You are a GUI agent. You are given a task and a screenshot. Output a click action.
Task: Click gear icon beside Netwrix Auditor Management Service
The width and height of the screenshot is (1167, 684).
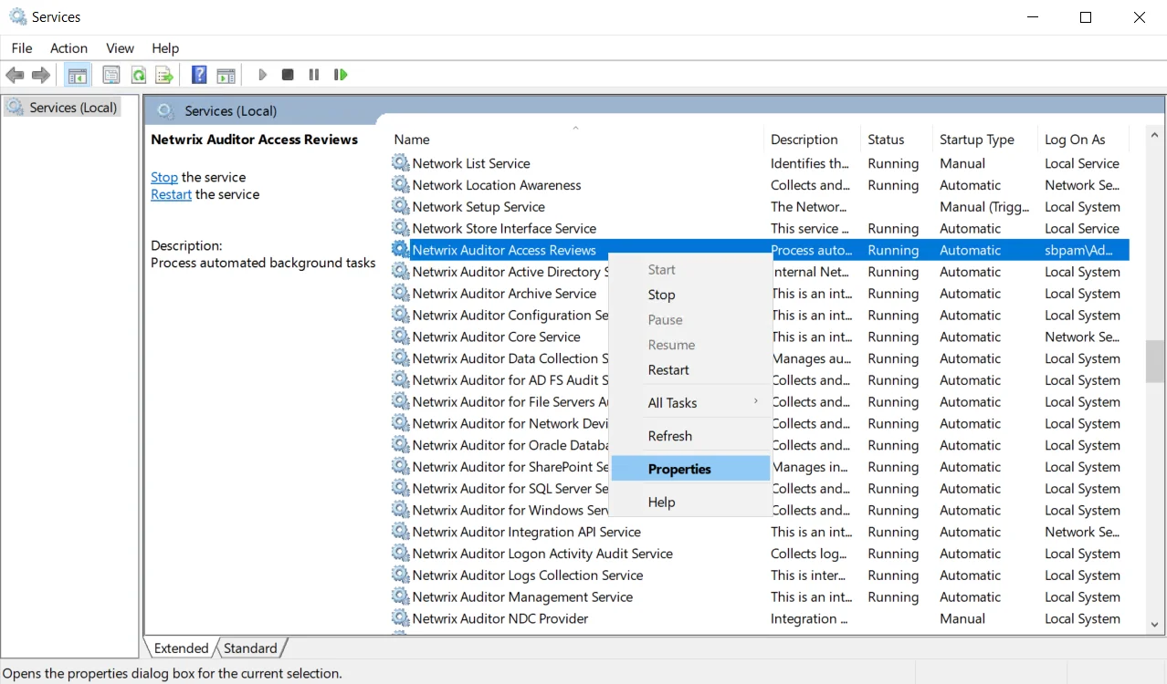(x=400, y=596)
